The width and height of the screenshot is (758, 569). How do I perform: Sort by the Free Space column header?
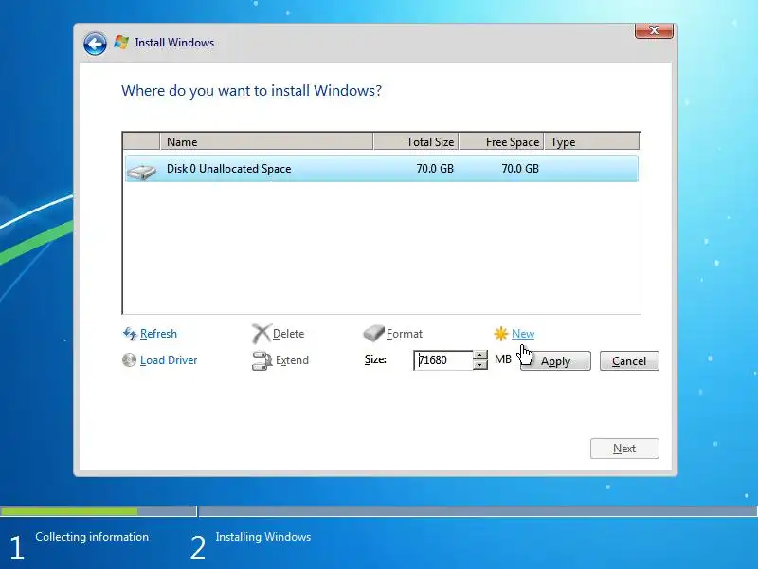pyautogui.click(x=501, y=141)
